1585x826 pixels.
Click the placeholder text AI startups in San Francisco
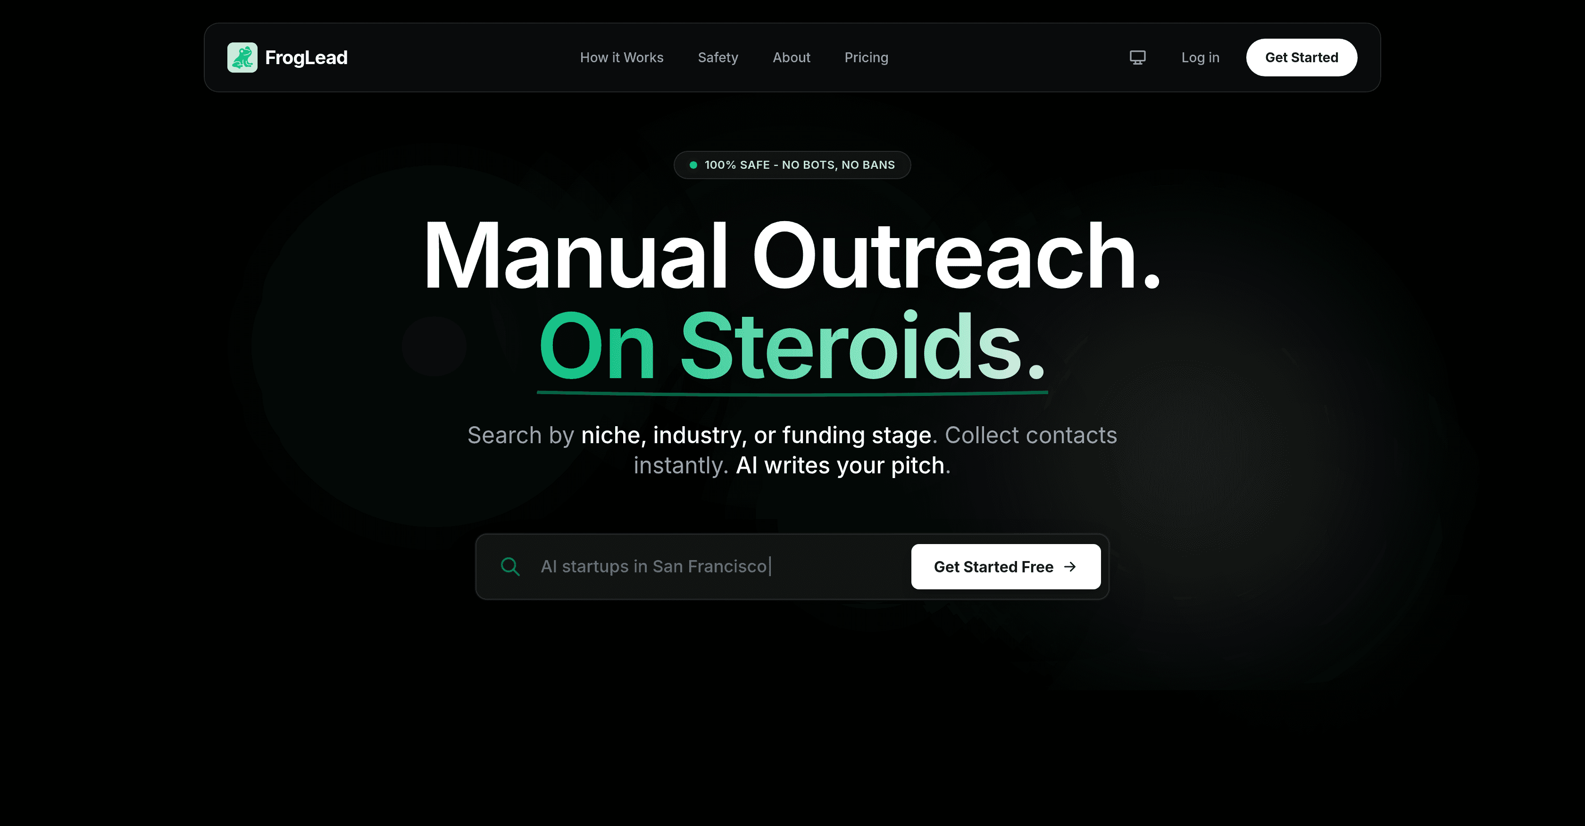coord(655,566)
